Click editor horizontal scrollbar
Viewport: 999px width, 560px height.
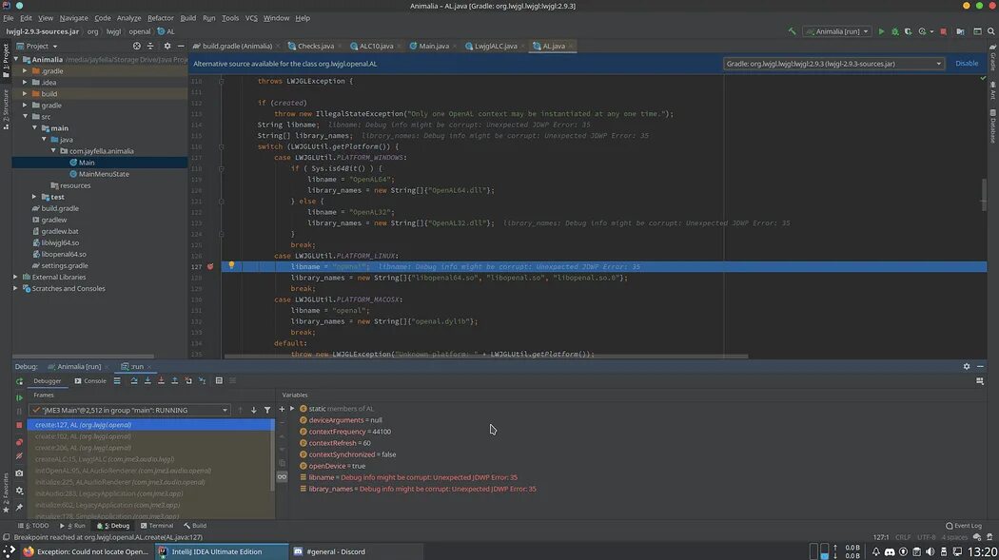(x=486, y=357)
